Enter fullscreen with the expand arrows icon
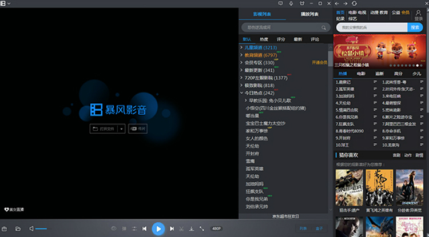 coord(201,228)
